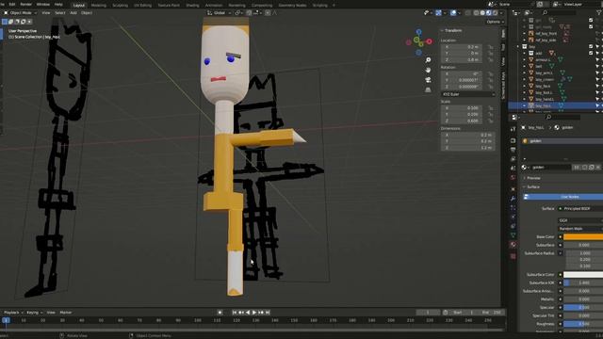Open the Add menu in viewport header
The height and width of the screenshot is (339, 603).
pyautogui.click(x=73, y=12)
